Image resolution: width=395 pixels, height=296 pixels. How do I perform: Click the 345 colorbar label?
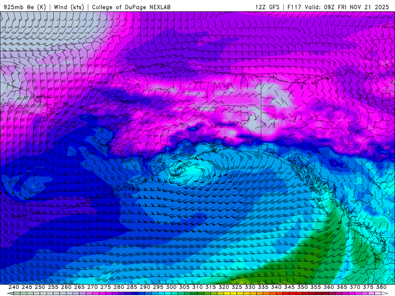coord(289,287)
